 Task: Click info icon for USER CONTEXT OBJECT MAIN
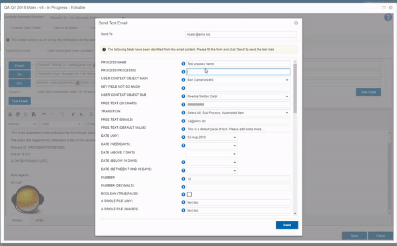[183, 80]
